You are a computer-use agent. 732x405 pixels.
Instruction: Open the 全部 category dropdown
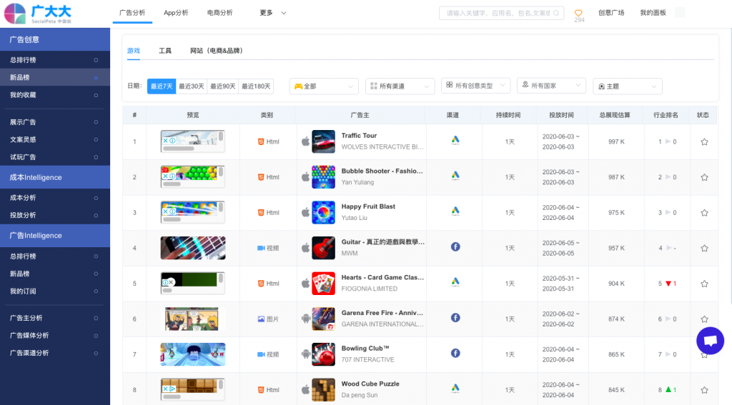click(324, 86)
